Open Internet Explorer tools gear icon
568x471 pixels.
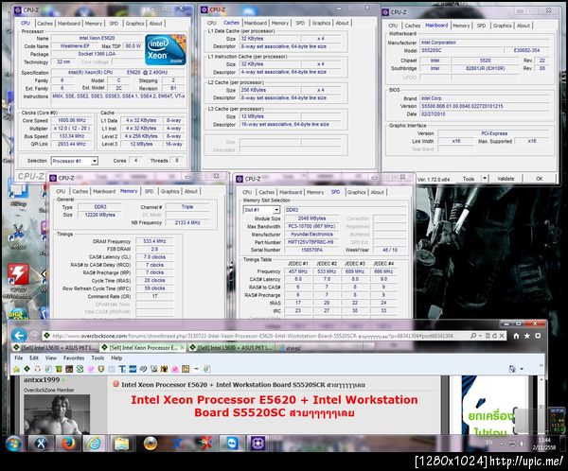[x=538, y=336]
